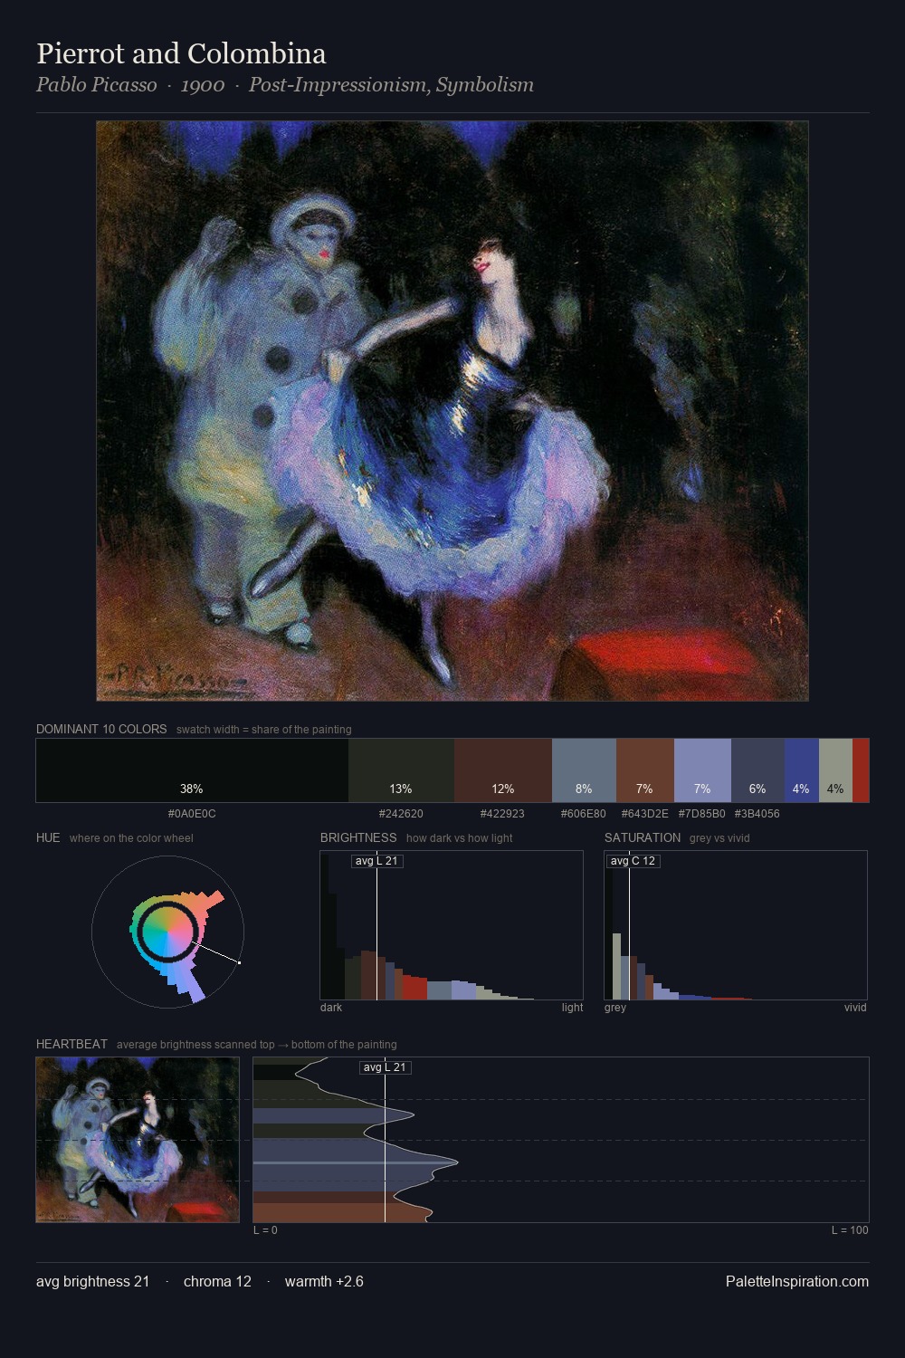Image resolution: width=905 pixels, height=1358 pixels.
Task: Click the PaletteInspiration.com link
Action: coord(797,1281)
